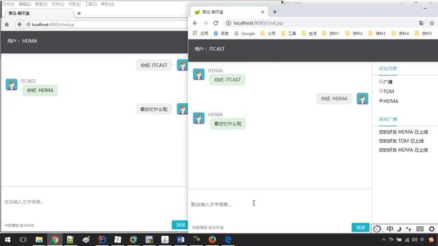Open the translate page icon in Chrome

(x=422, y=23)
